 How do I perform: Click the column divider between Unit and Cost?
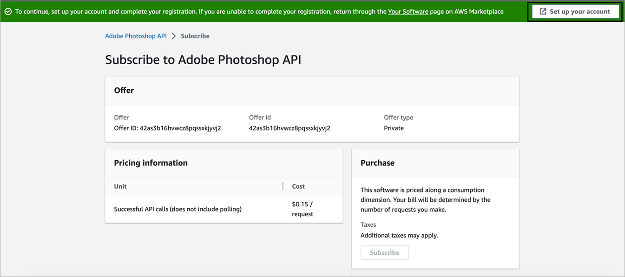[283, 186]
